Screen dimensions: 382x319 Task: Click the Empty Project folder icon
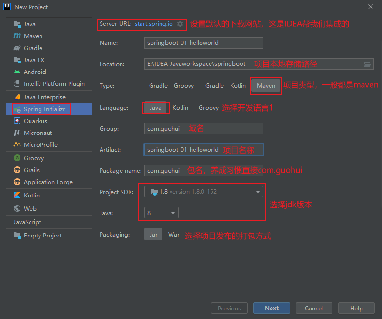[x=17, y=236]
